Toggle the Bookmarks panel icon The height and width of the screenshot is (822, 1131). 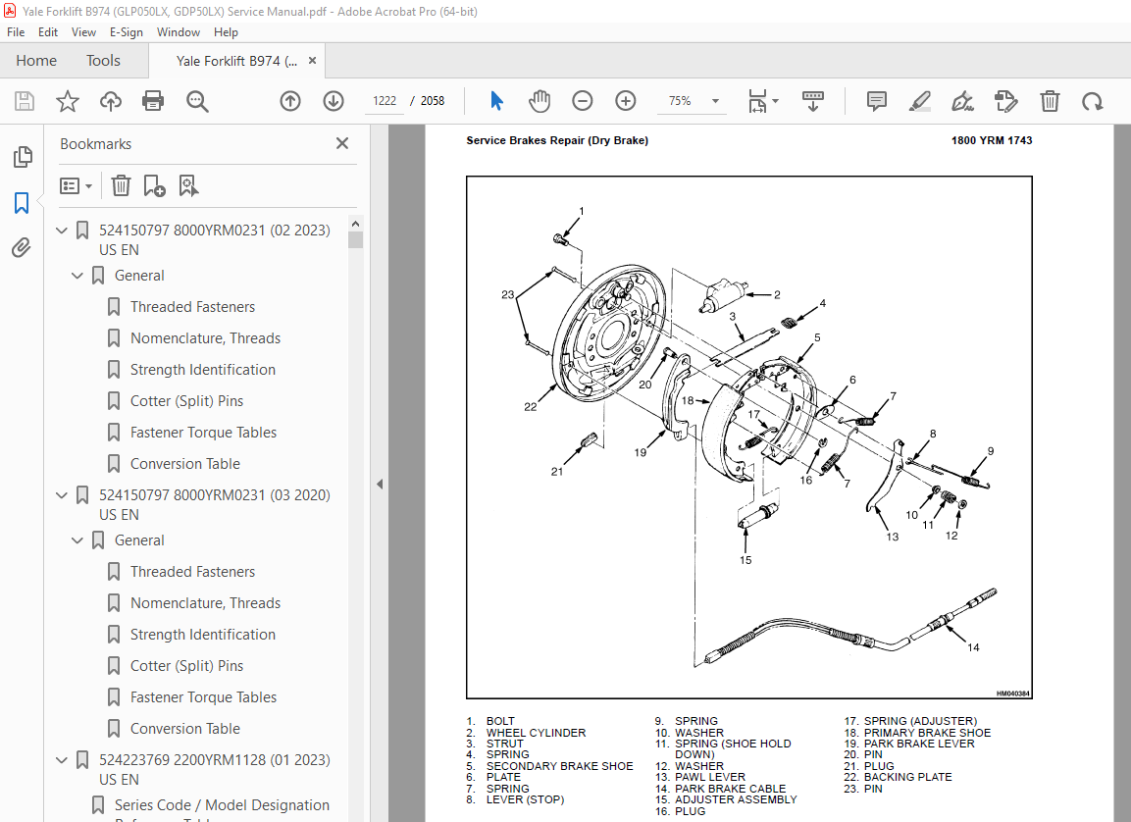[x=22, y=203]
